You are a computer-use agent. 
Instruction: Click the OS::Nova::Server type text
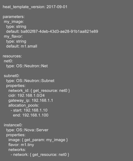coord(32,130)
